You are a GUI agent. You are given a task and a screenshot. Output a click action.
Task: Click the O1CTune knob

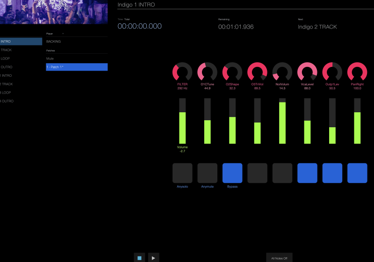[207, 72]
